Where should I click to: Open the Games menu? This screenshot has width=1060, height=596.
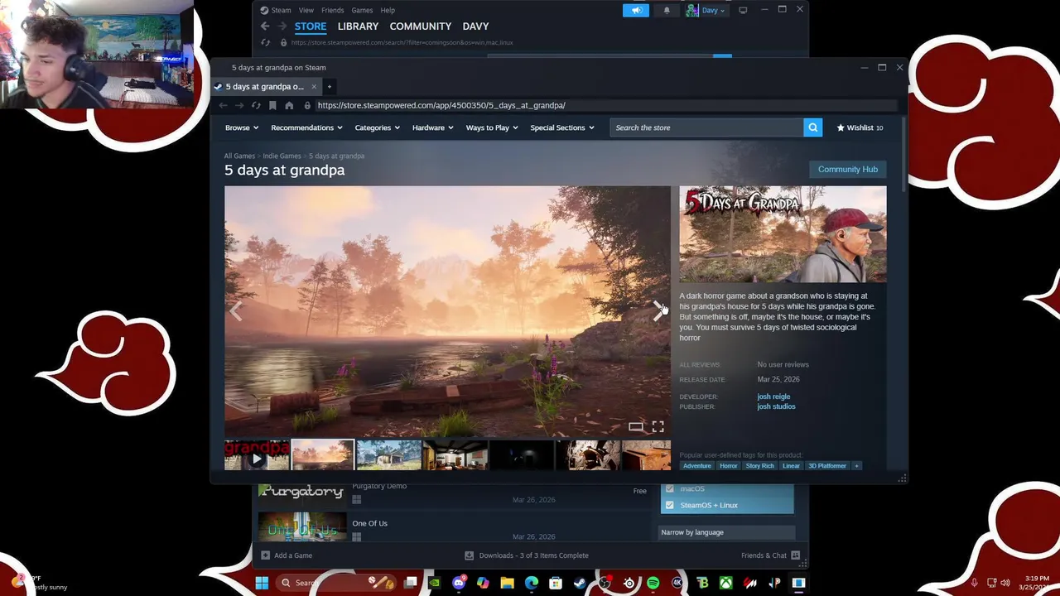click(x=362, y=10)
